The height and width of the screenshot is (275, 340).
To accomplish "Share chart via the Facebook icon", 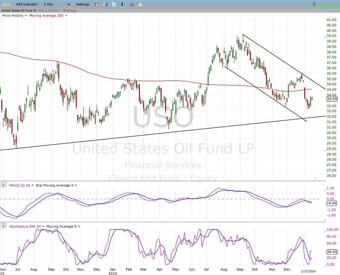I will click(x=123, y=5).
